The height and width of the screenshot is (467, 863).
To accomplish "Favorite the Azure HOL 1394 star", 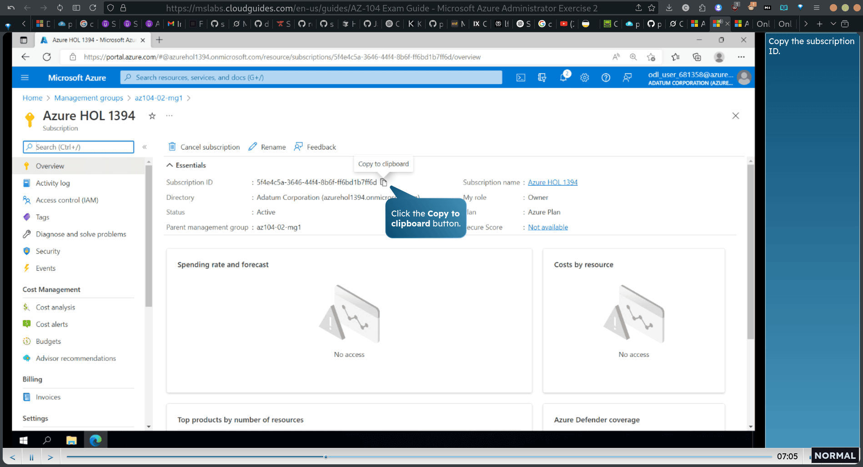I will [x=152, y=116].
